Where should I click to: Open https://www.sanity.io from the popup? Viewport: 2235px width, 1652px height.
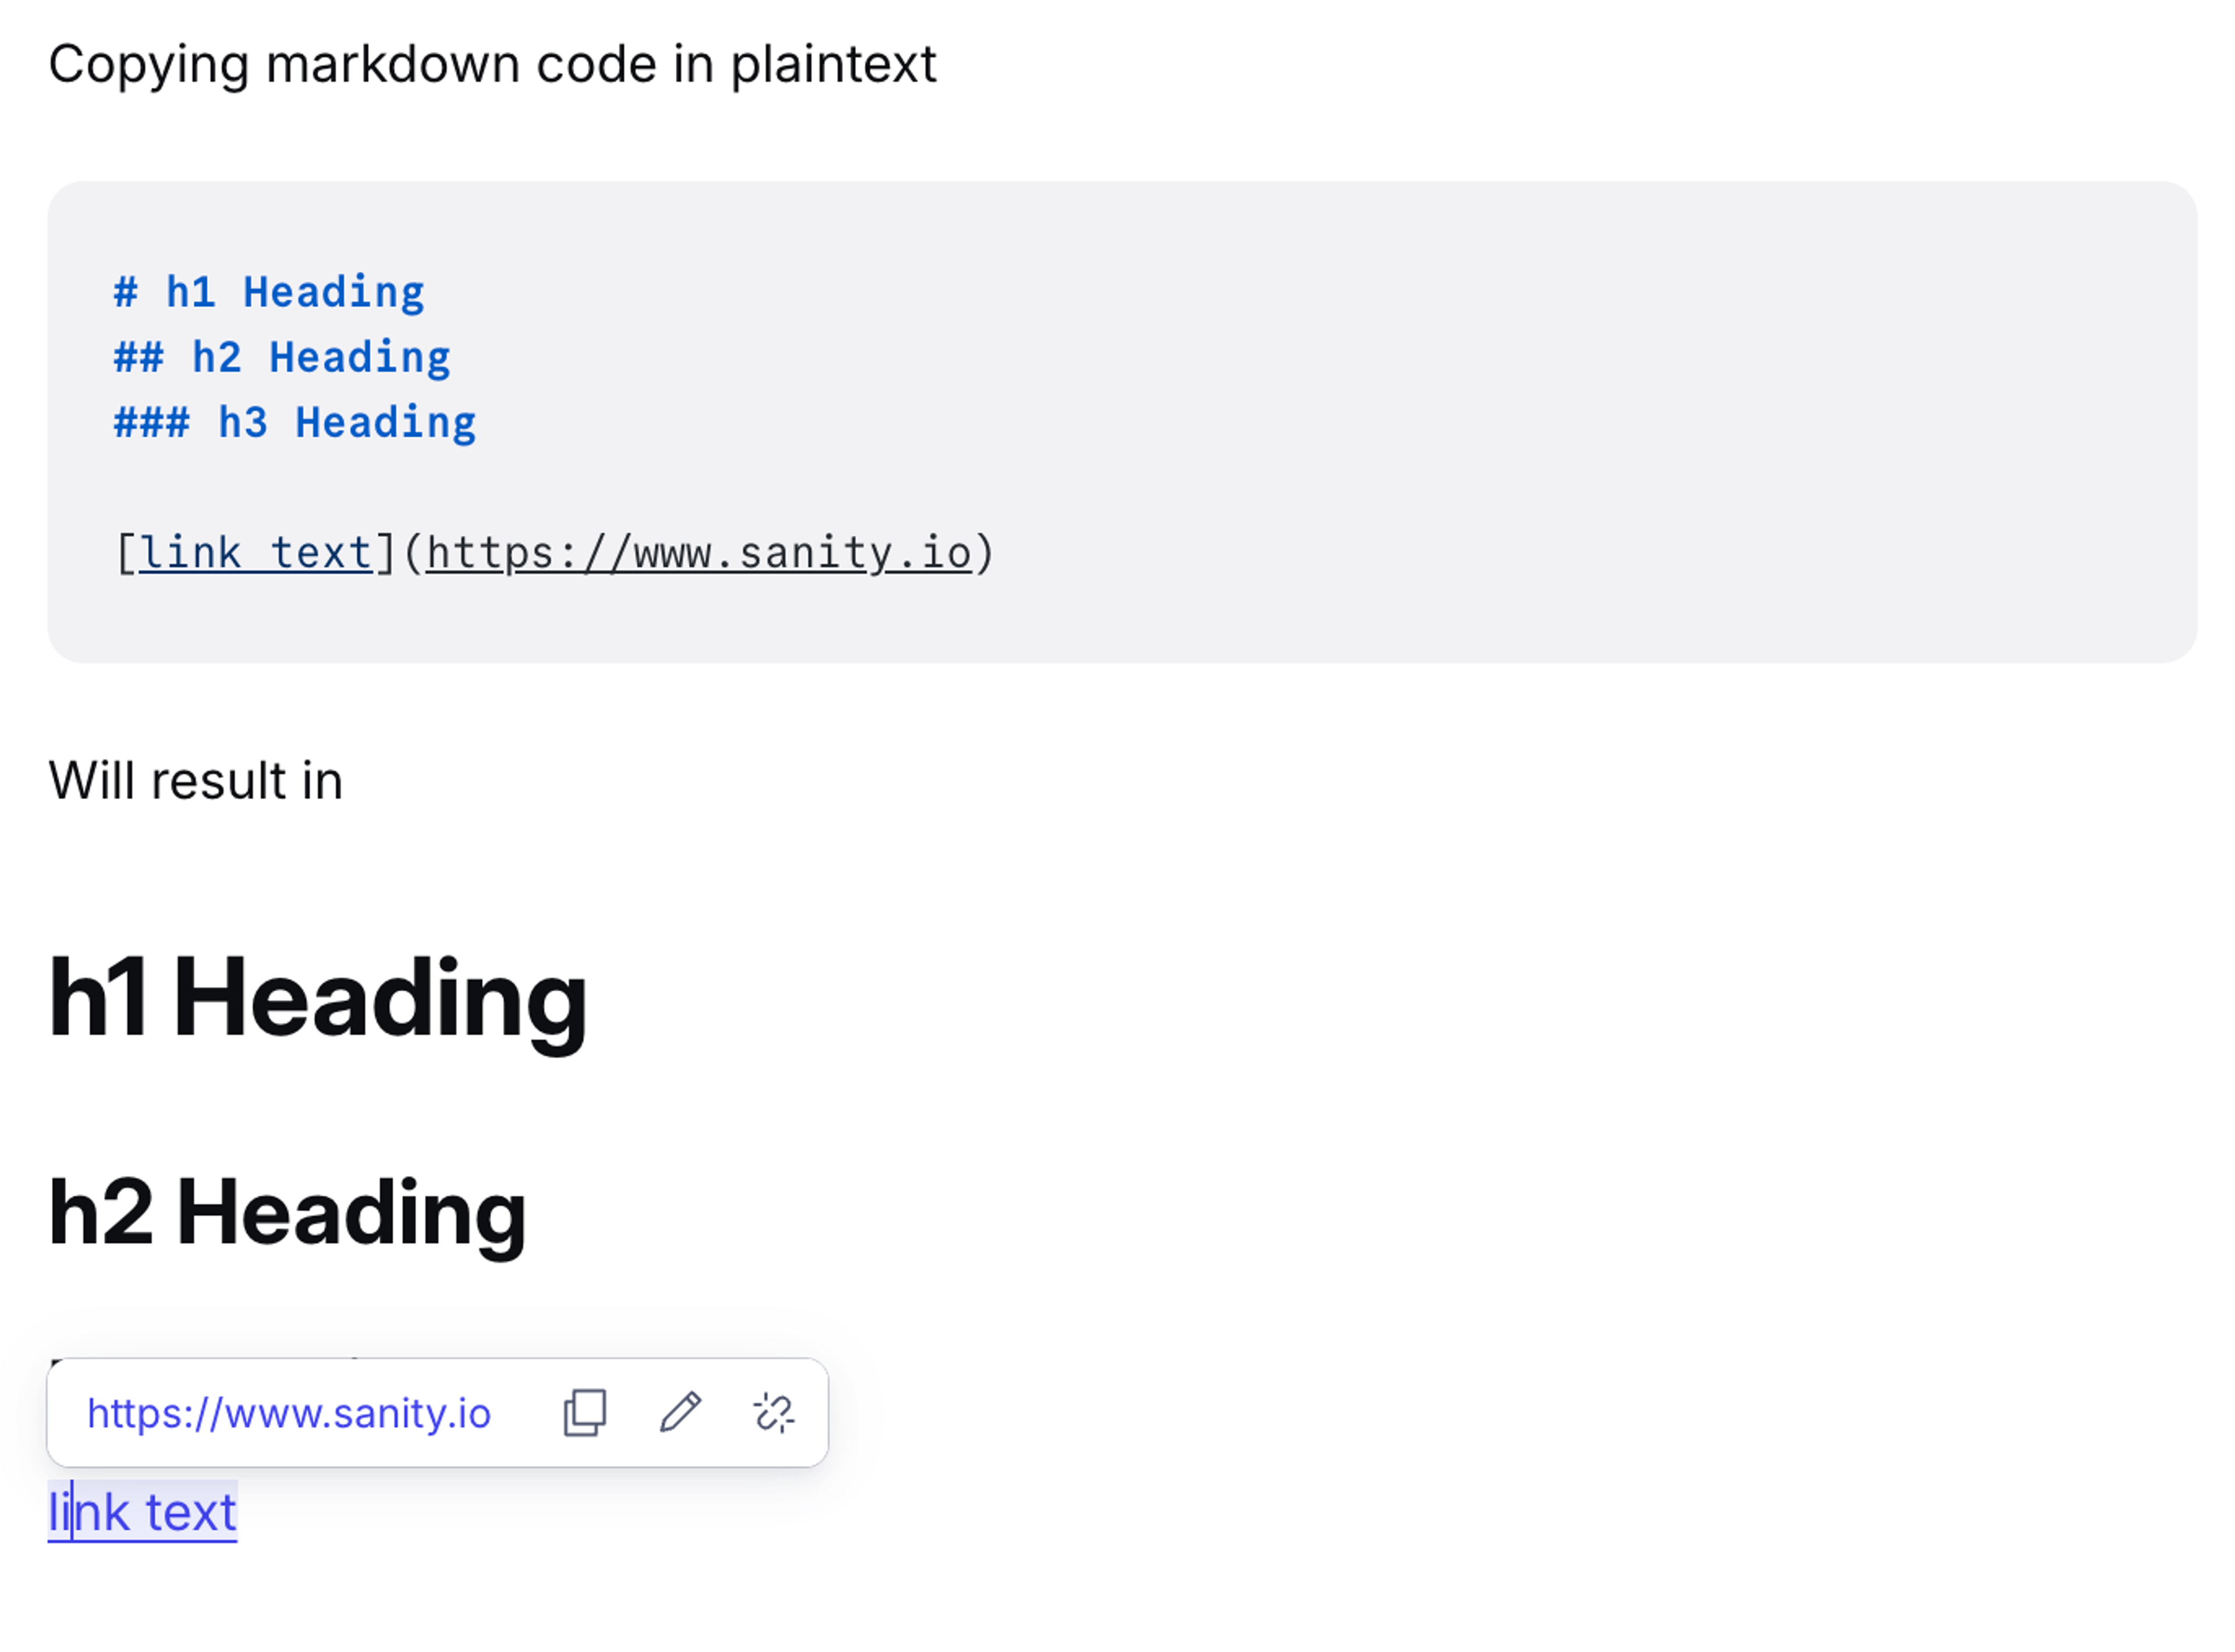coord(289,1413)
